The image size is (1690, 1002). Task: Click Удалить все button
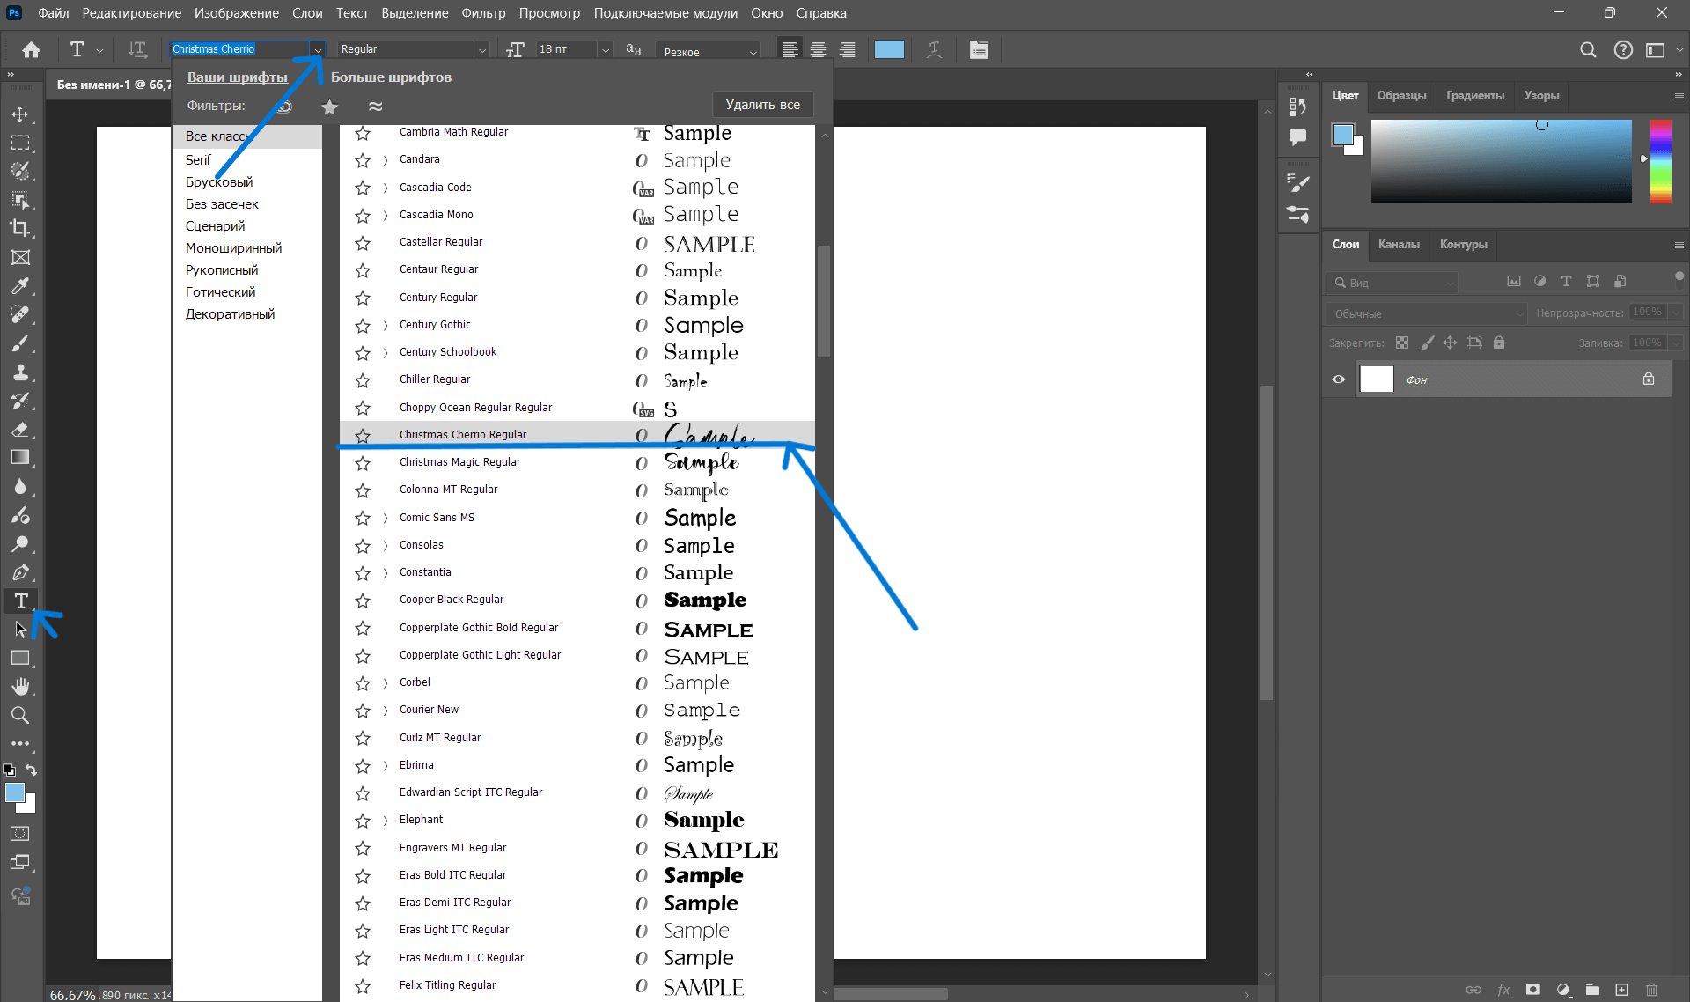761,105
